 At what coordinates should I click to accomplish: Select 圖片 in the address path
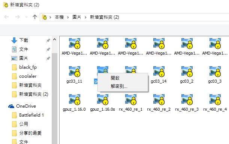click(77, 17)
